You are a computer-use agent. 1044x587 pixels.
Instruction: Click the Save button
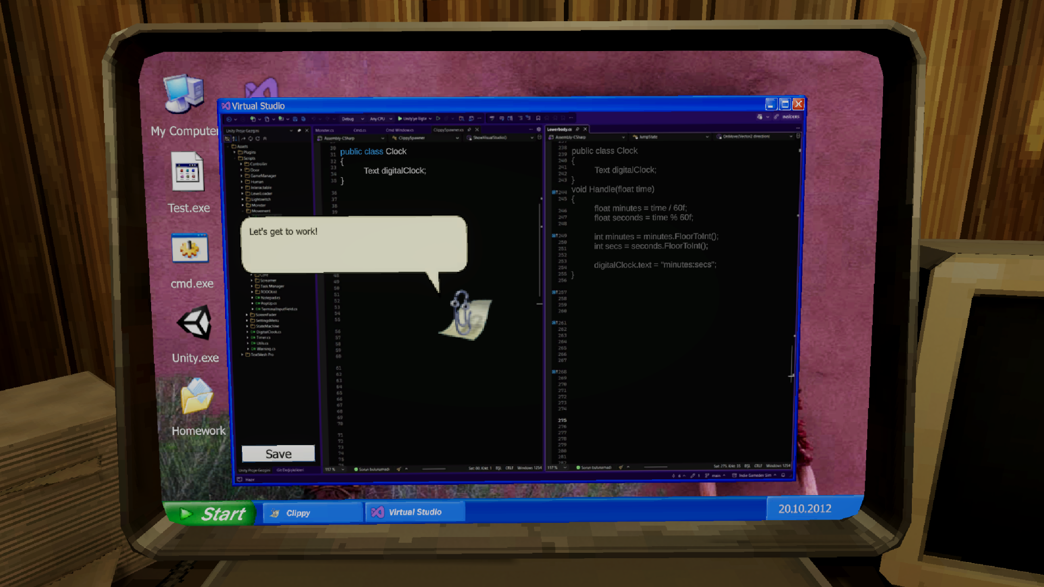278,454
